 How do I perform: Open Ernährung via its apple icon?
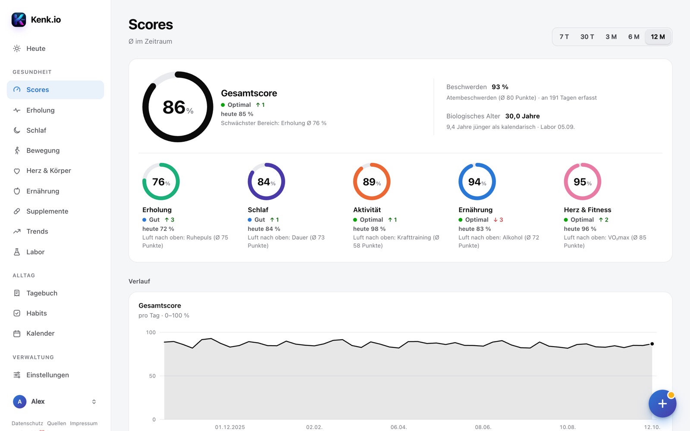click(17, 191)
